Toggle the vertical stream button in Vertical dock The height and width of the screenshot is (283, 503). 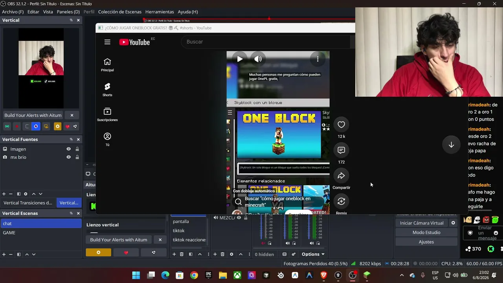(7, 126)
